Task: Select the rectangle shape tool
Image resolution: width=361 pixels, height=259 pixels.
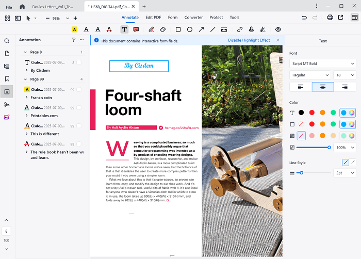Action: point(178,29)
